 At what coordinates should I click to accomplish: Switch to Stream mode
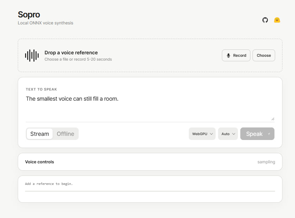click(x=39, y=134)
